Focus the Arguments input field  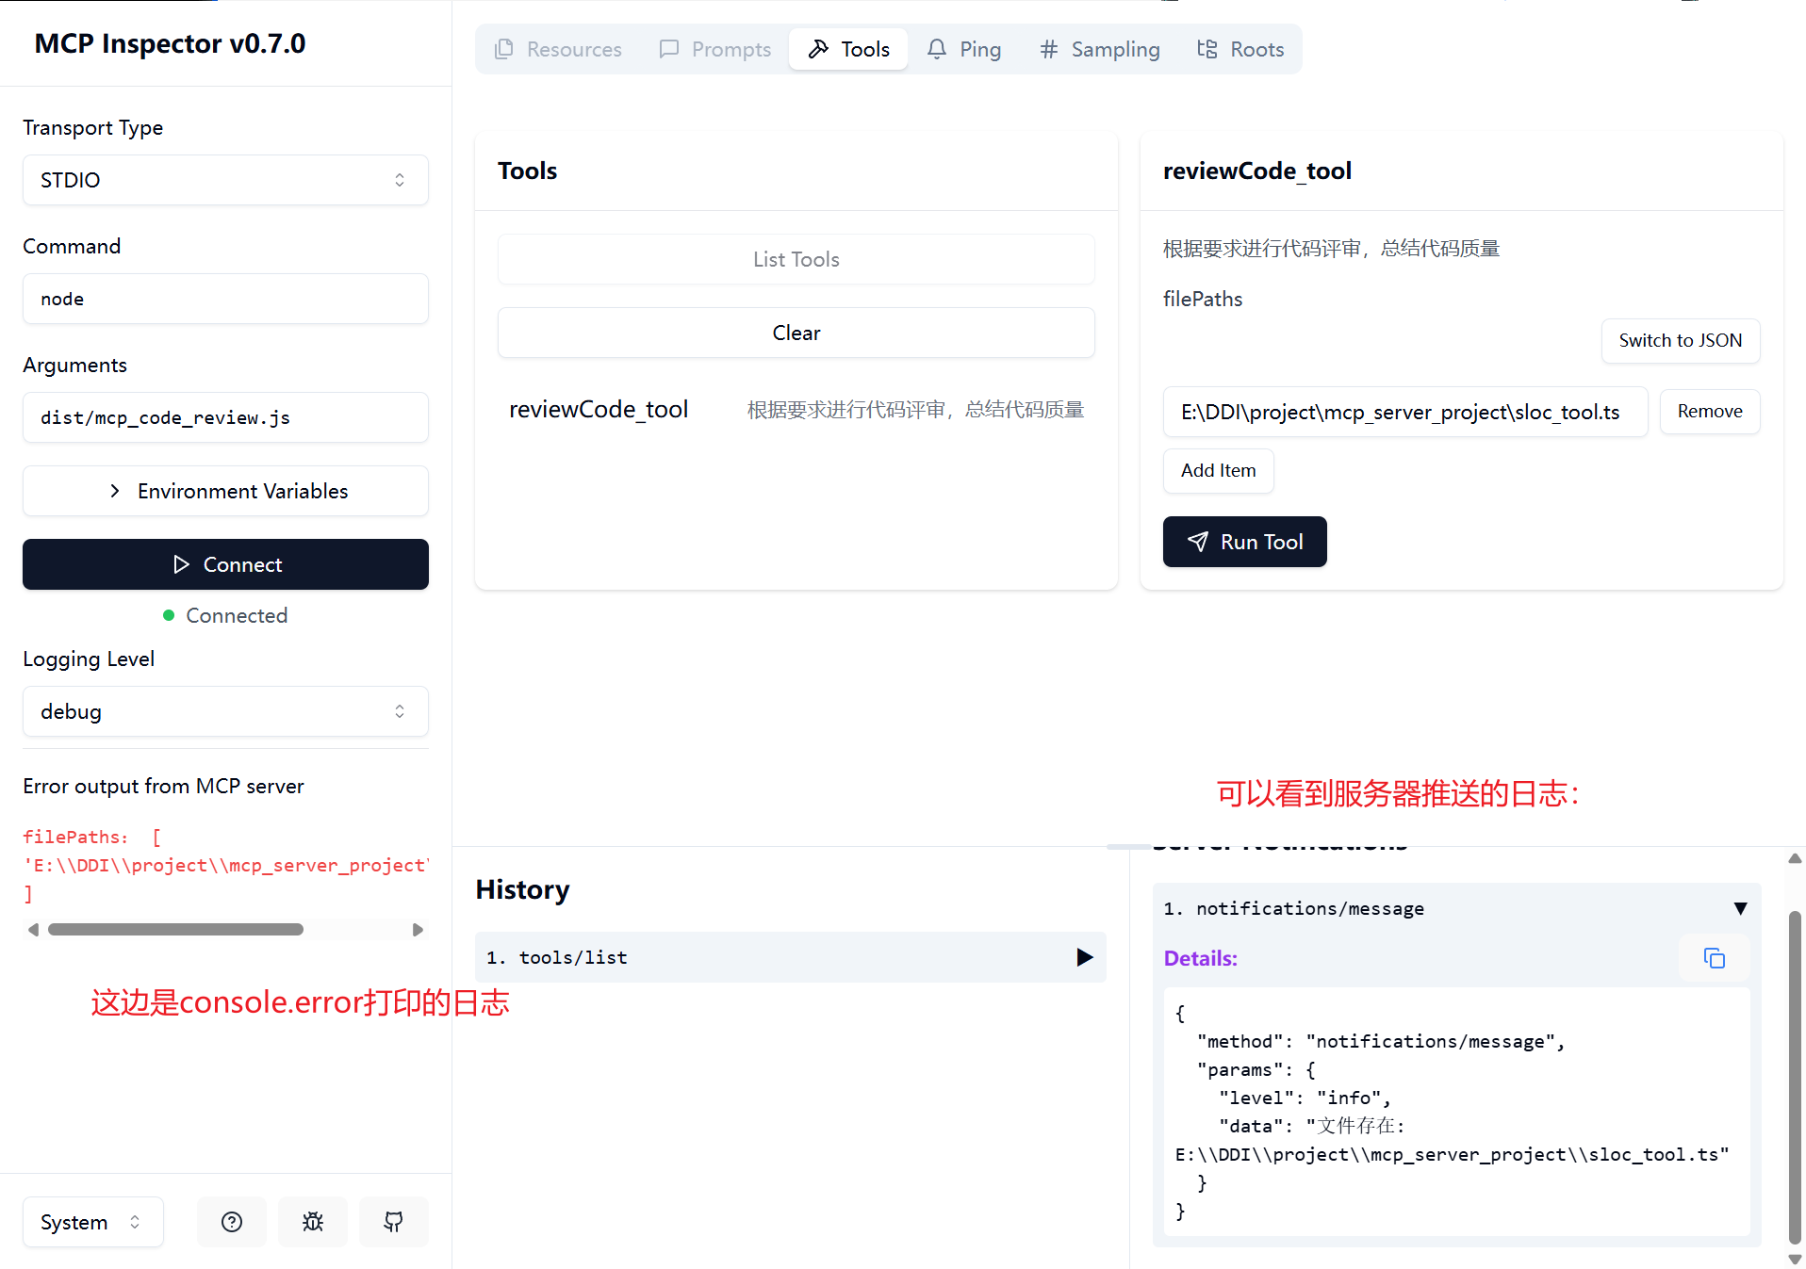click(225, 417)
